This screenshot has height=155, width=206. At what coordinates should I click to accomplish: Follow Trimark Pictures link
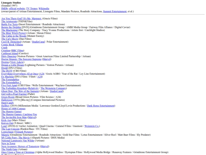(24, 132)
